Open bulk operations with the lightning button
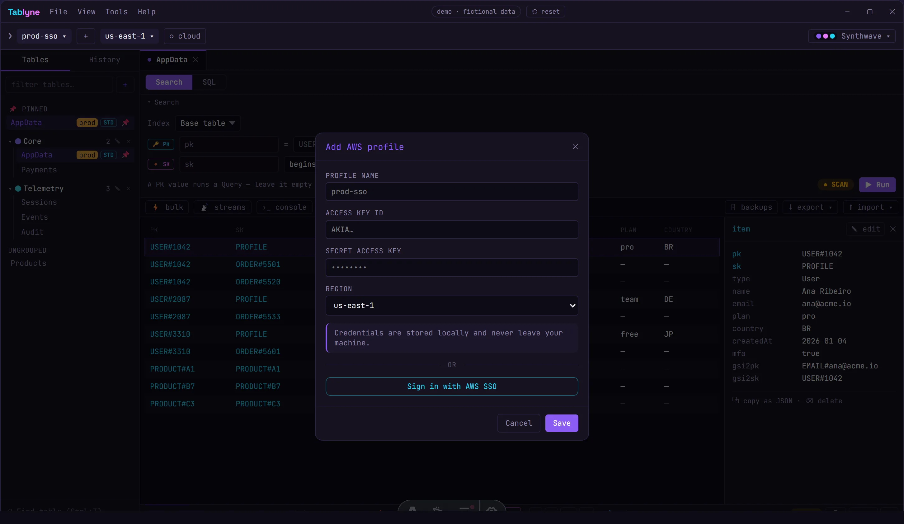The image size is (904, 524). (167, 207)
